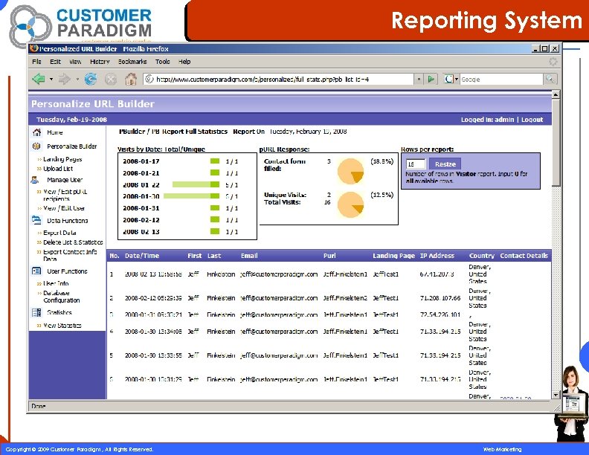Go to the Firefox home page icon
589x455 pixels.
(x=131, y=79)
